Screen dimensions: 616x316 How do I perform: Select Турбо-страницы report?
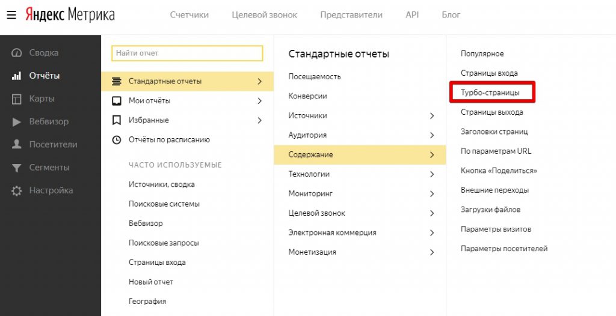490,93
